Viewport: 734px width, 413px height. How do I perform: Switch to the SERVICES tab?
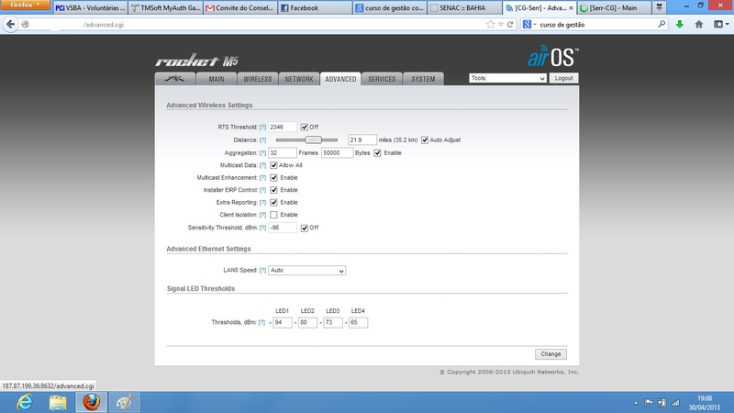tap(382, 79)
